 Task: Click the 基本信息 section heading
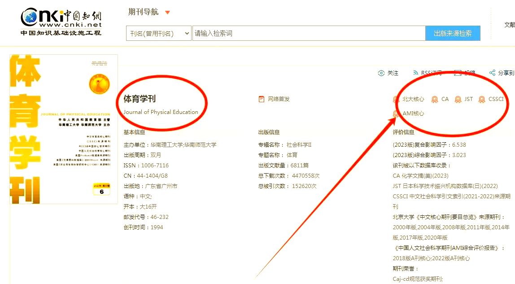134,132
